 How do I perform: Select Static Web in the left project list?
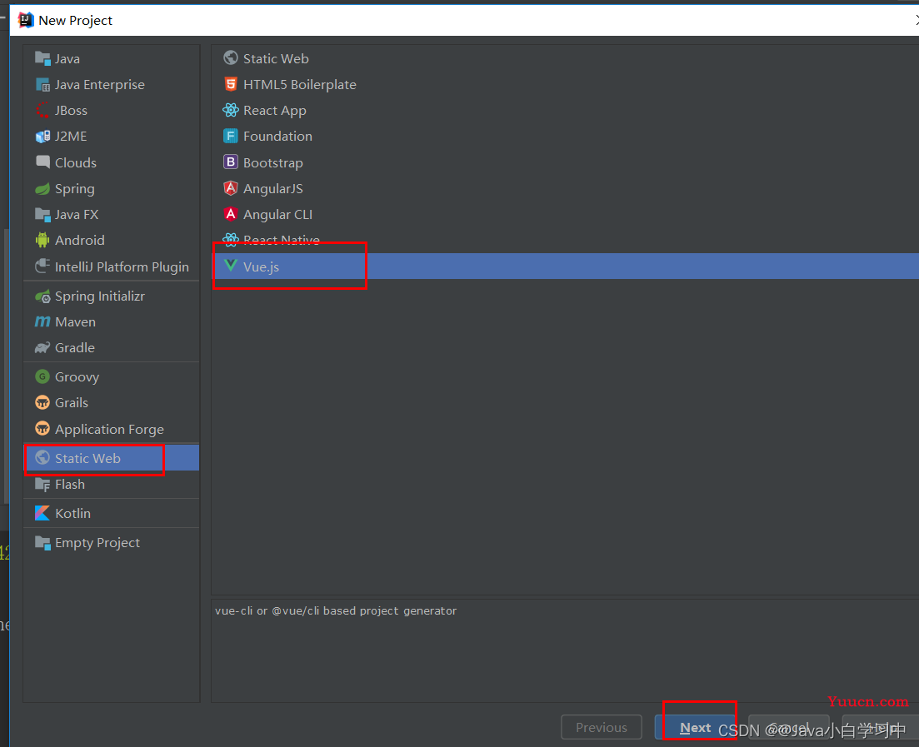pos(112,458)
